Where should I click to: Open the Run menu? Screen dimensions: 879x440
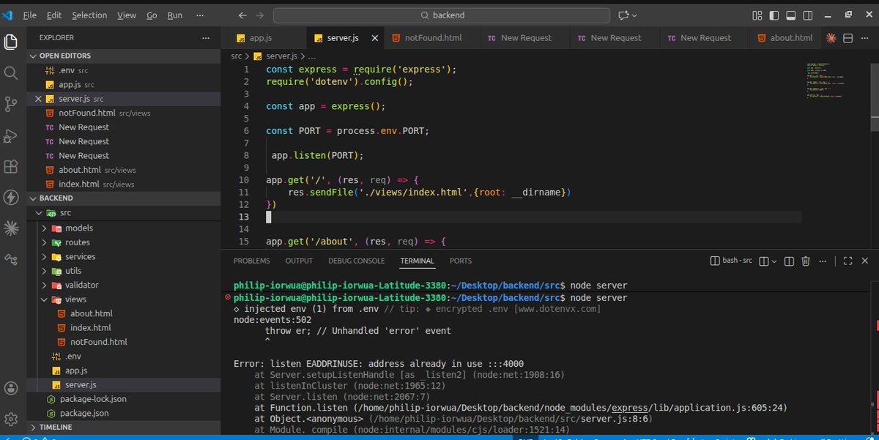pyautogui.click(x=174, y=15)
